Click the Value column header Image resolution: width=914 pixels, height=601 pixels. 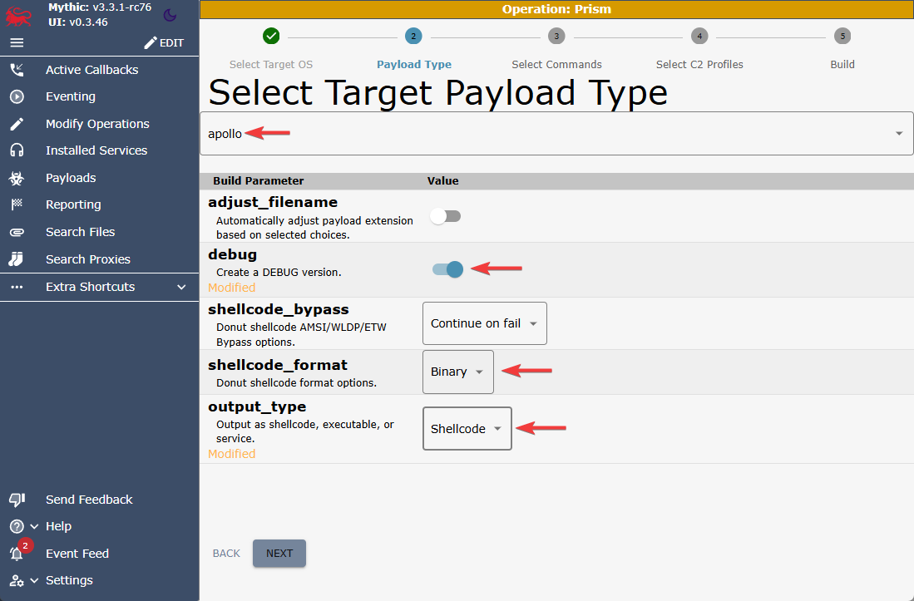click(x=443, y=181)
